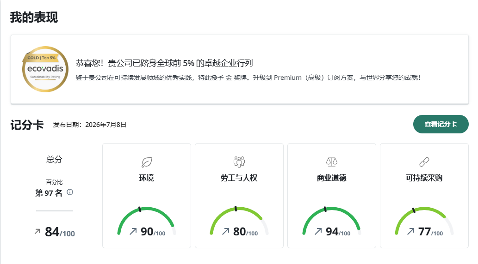Click the trend arrow beside the 94/100 score
478x264 pixels.
tap(318, 231)
